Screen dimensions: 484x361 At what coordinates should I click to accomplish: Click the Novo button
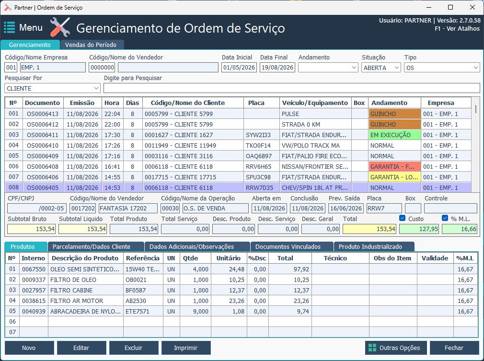pos(29,348)
